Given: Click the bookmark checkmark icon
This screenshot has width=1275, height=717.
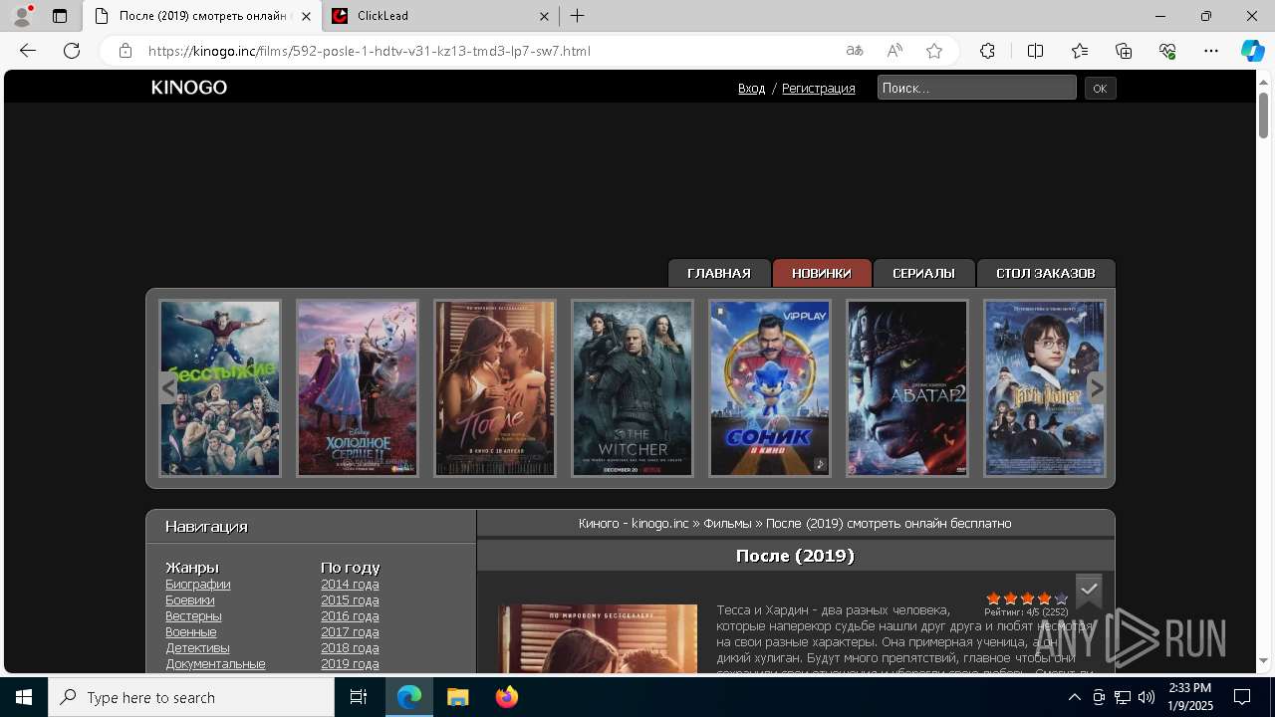Looking at the screenshot, I should [1089, 590].
